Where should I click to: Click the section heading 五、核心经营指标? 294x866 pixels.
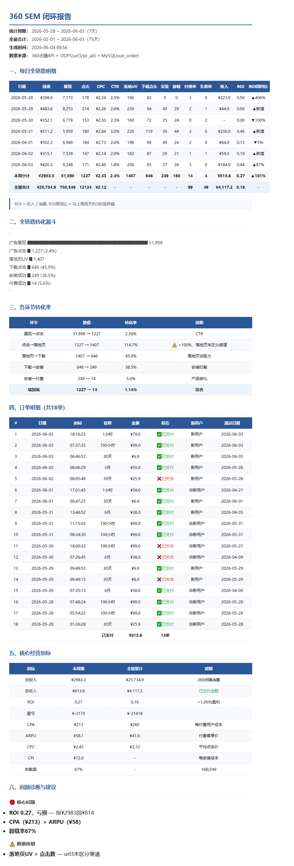[x=30, y=653]
